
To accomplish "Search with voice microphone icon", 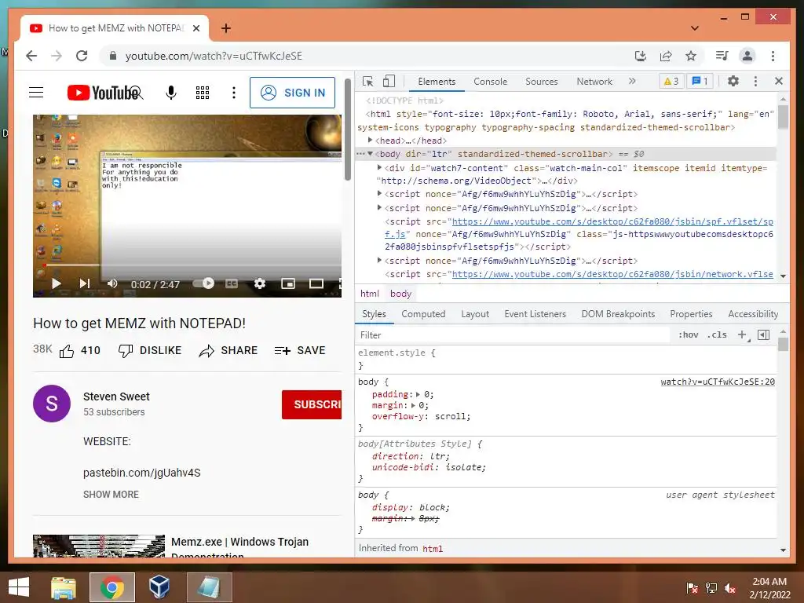I will click(x=171, y=93).
